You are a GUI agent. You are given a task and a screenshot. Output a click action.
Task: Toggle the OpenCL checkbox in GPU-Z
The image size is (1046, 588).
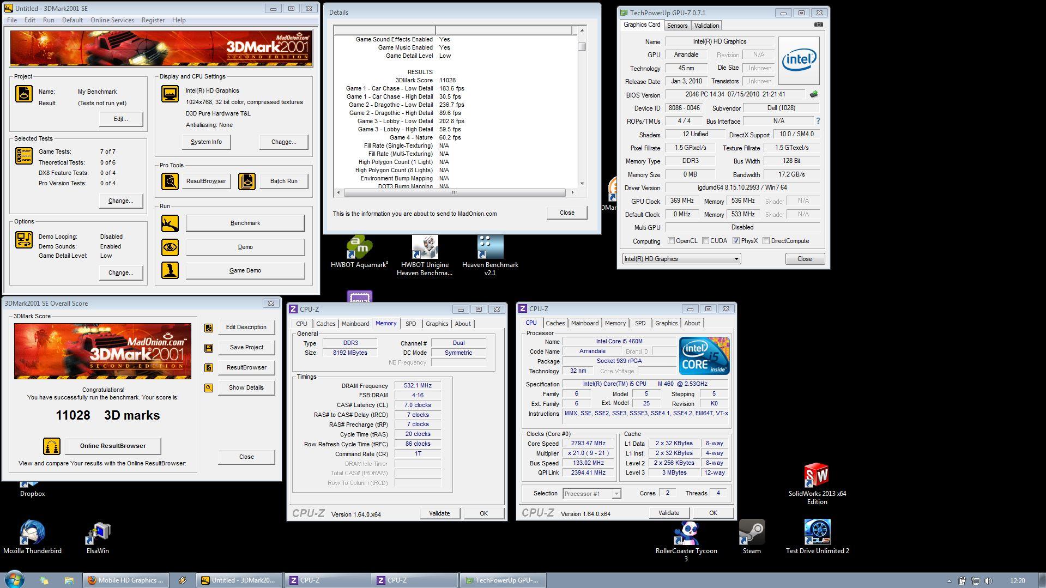pyautogui.click(x=671, y=241)
